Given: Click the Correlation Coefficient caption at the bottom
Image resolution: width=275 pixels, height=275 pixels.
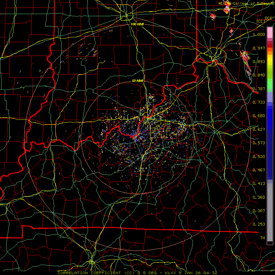Looking at the screenshot, I should click(137, 273).
